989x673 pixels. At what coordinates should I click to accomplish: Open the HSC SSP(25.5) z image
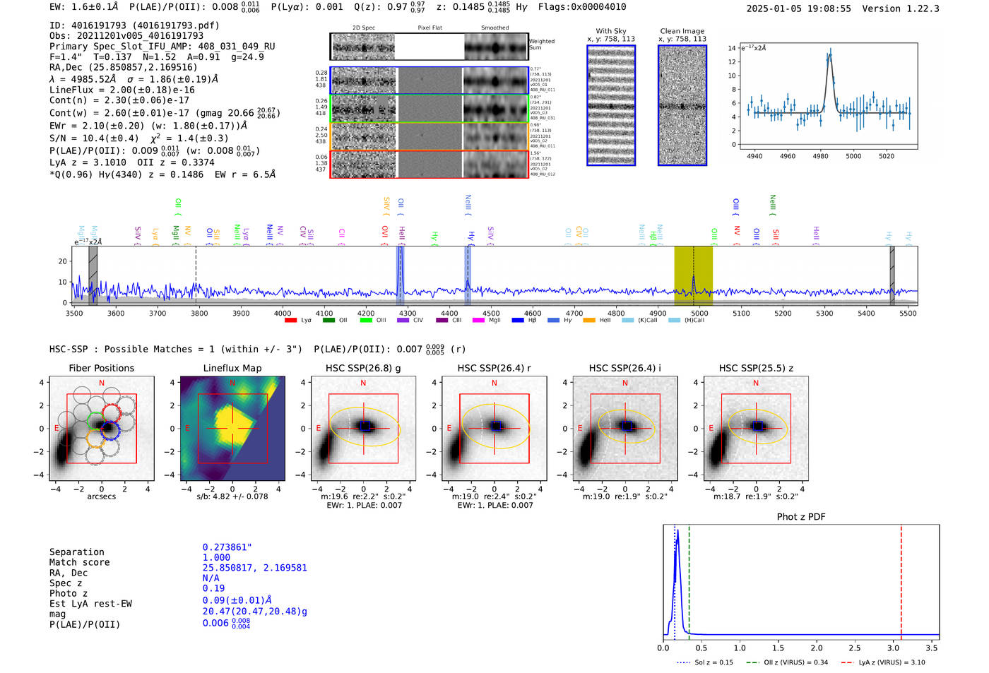(x=756, y=428)
